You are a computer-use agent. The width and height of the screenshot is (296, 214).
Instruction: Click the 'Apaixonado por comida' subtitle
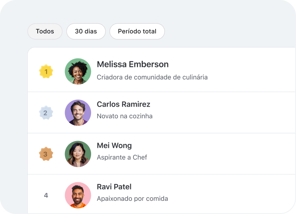click(132, 199)
